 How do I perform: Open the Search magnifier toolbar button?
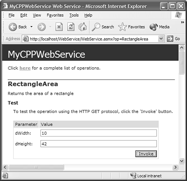point(103,27)
